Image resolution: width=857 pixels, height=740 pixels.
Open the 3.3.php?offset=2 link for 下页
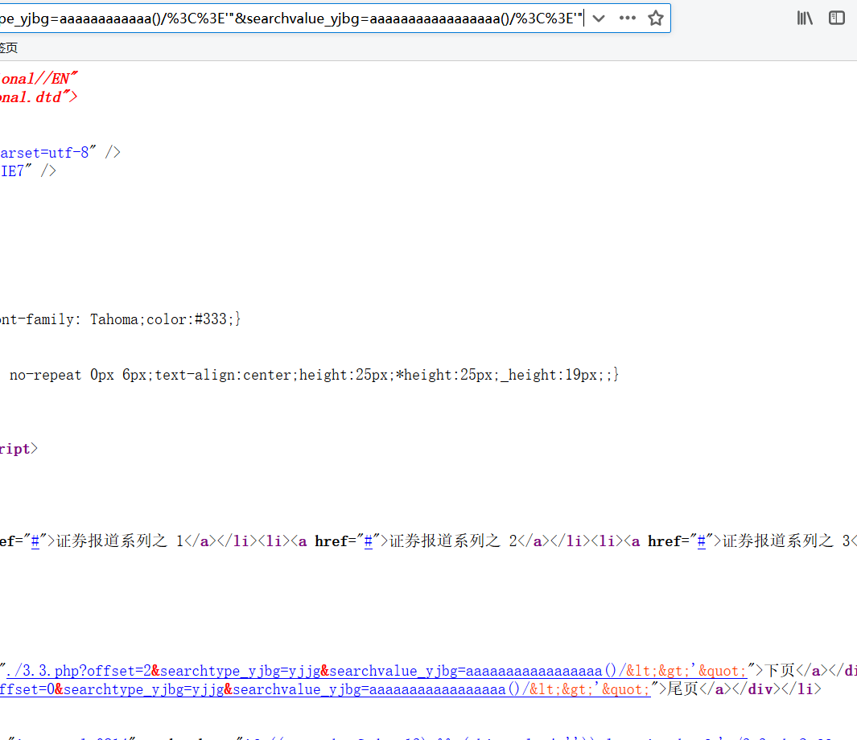(376, 671)
